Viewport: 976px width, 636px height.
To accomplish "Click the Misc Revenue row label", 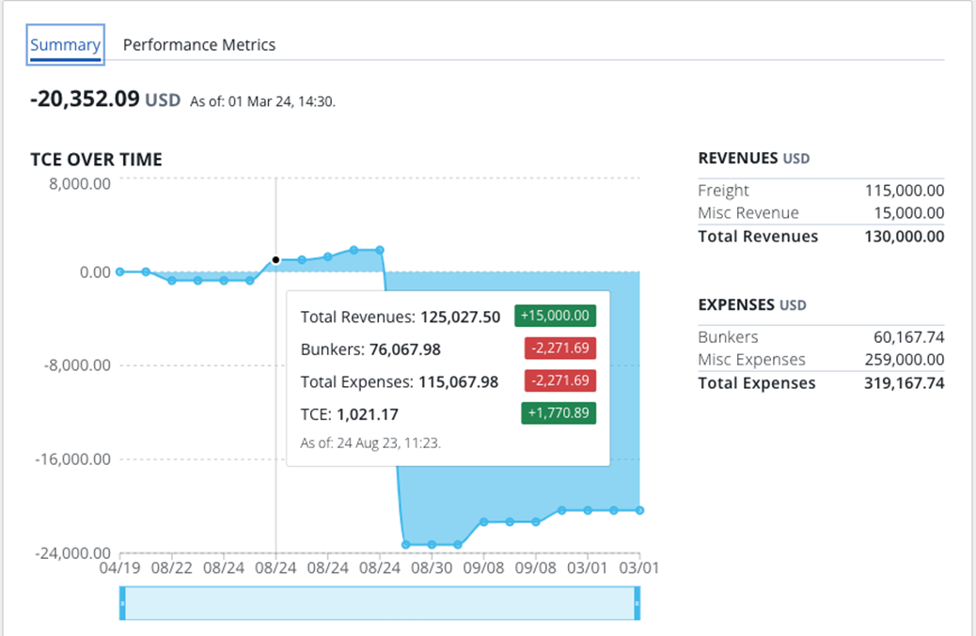I will (748, 213).
